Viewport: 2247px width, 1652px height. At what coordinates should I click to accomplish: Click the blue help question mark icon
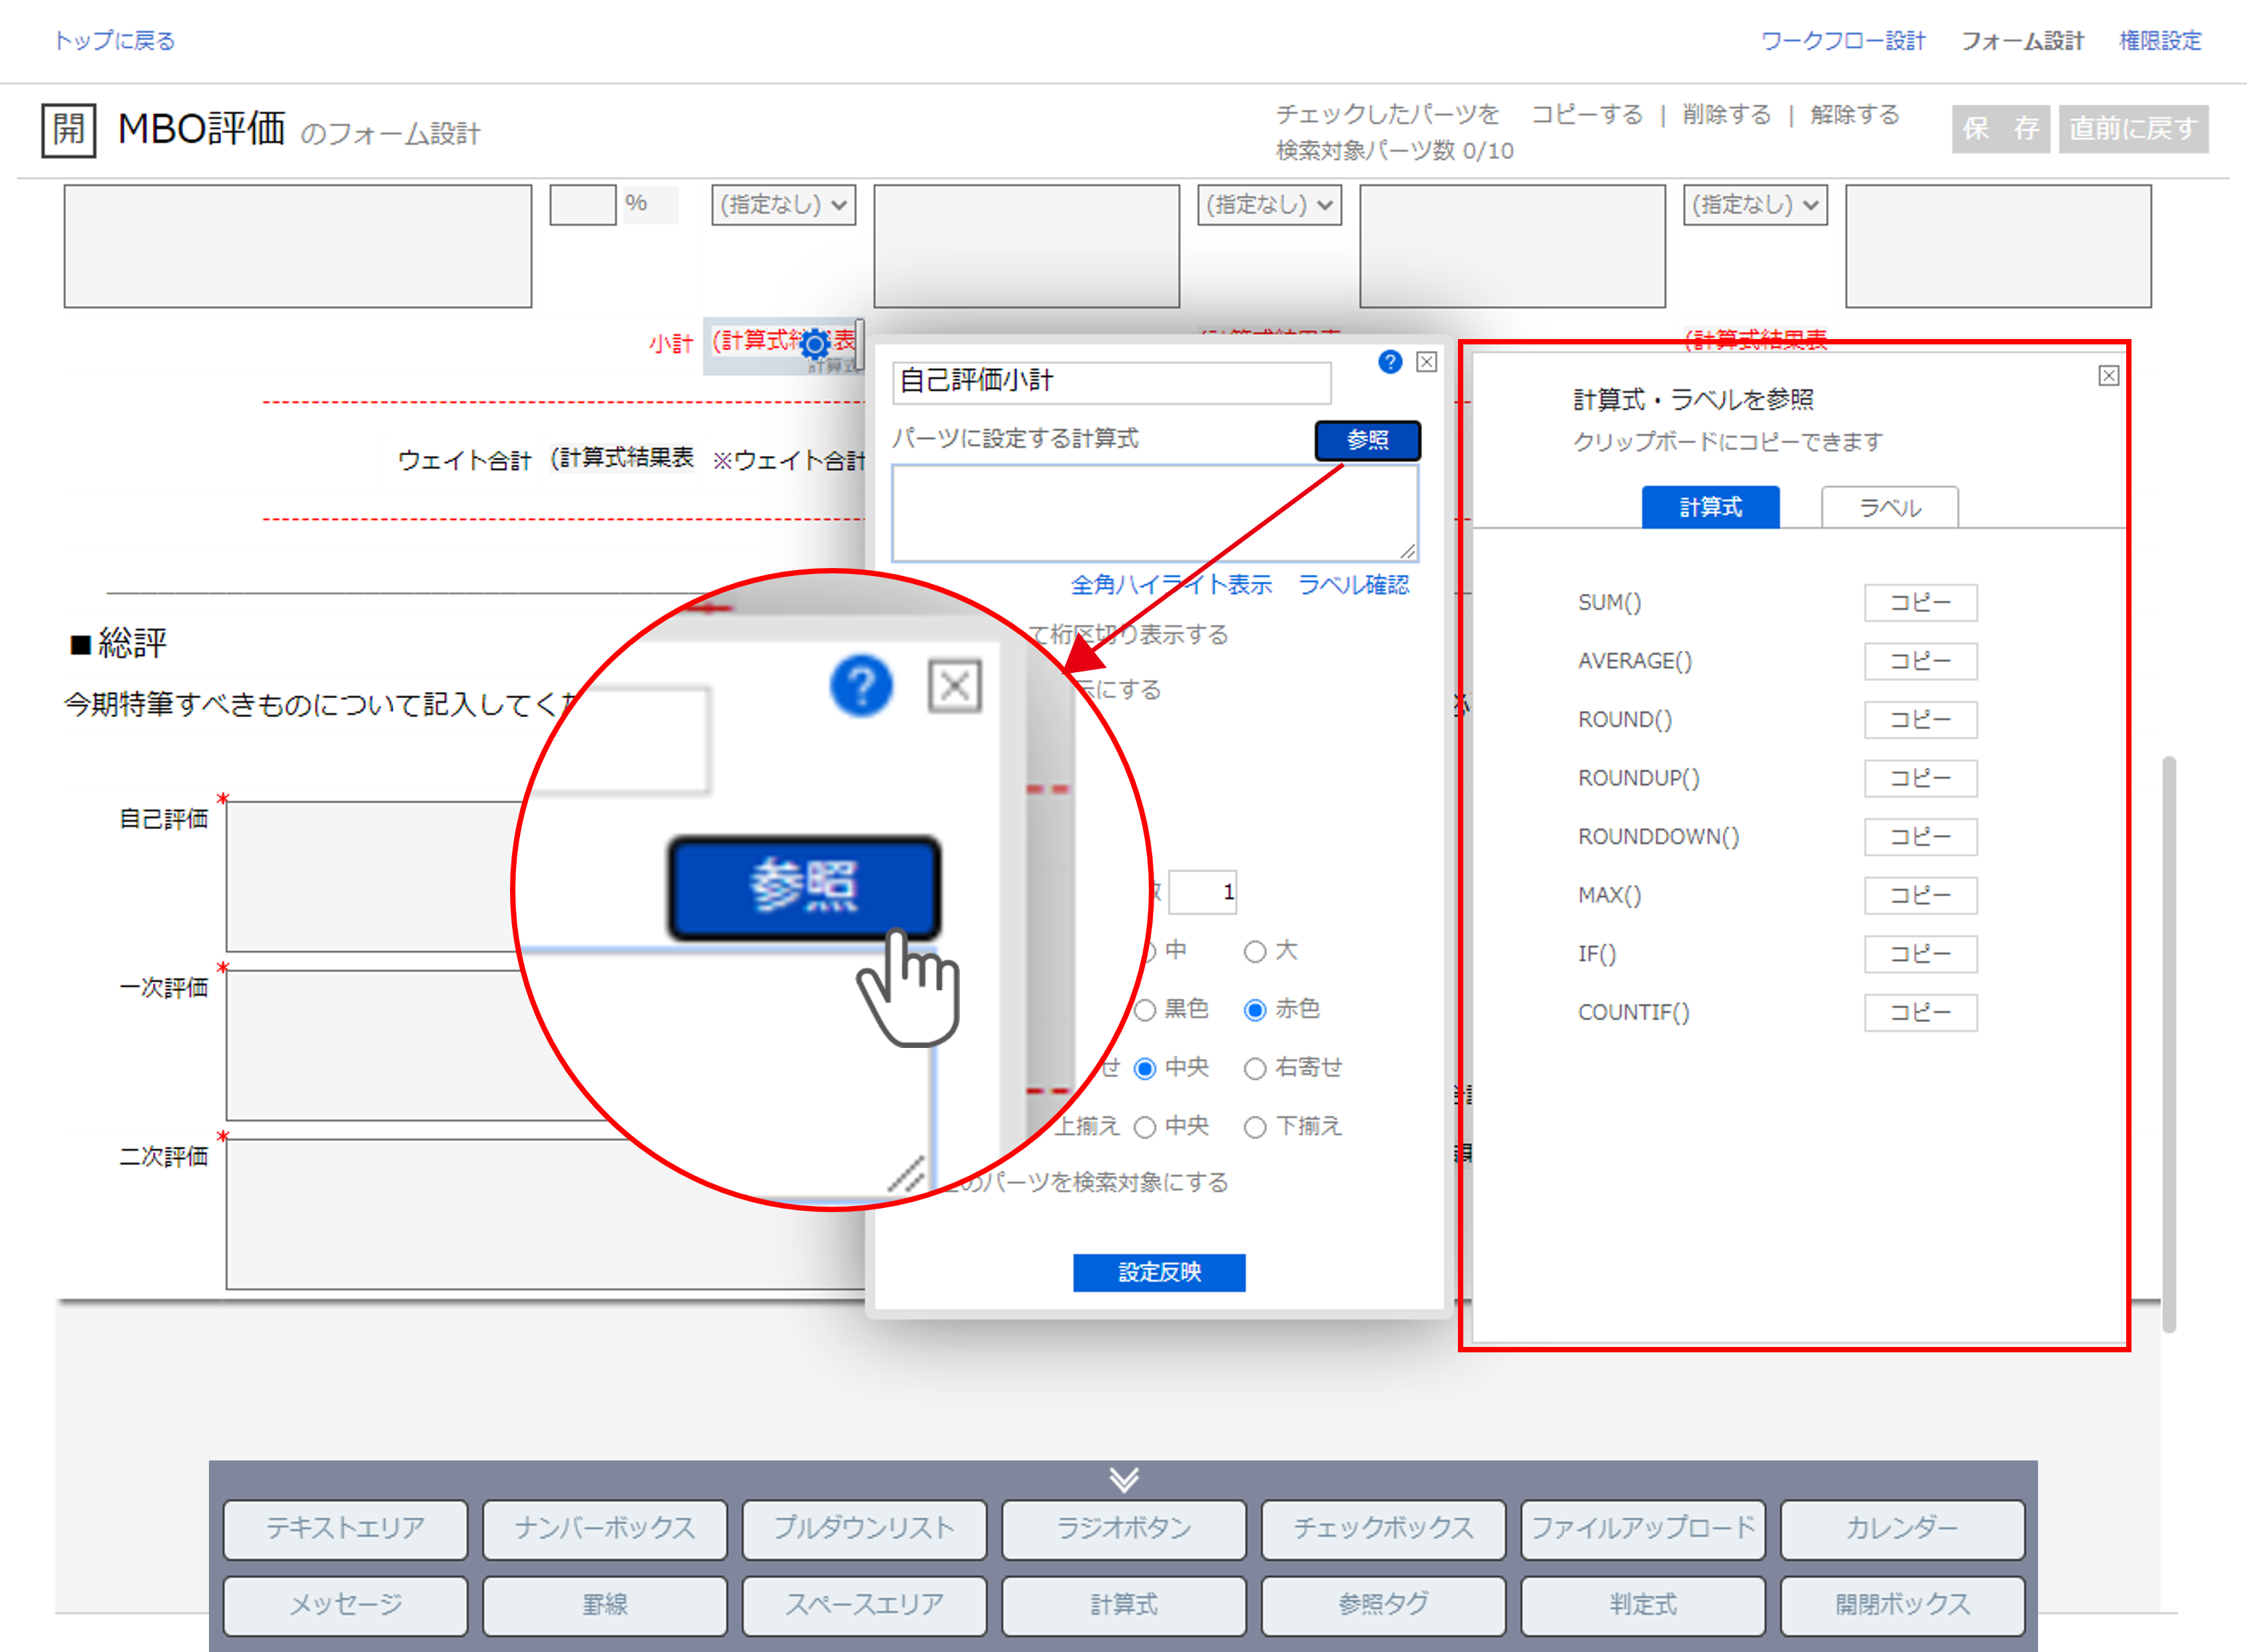click(1390, 362)
